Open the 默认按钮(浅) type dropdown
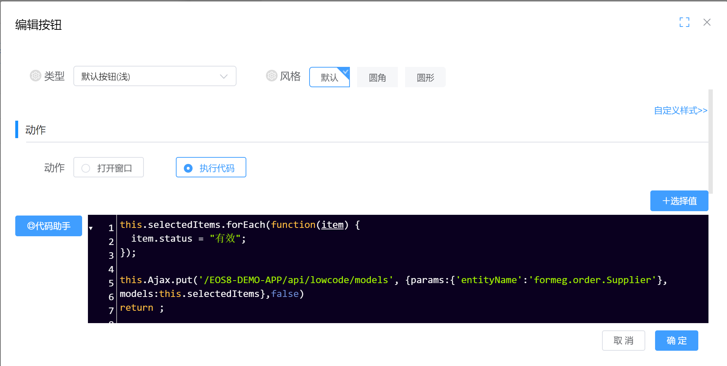The width and height of the screenshot is (727, 366). 154,76
